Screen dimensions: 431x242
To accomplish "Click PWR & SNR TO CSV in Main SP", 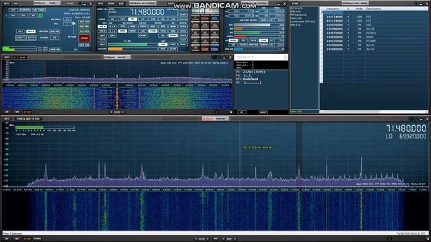I will [x=28, y=119].
